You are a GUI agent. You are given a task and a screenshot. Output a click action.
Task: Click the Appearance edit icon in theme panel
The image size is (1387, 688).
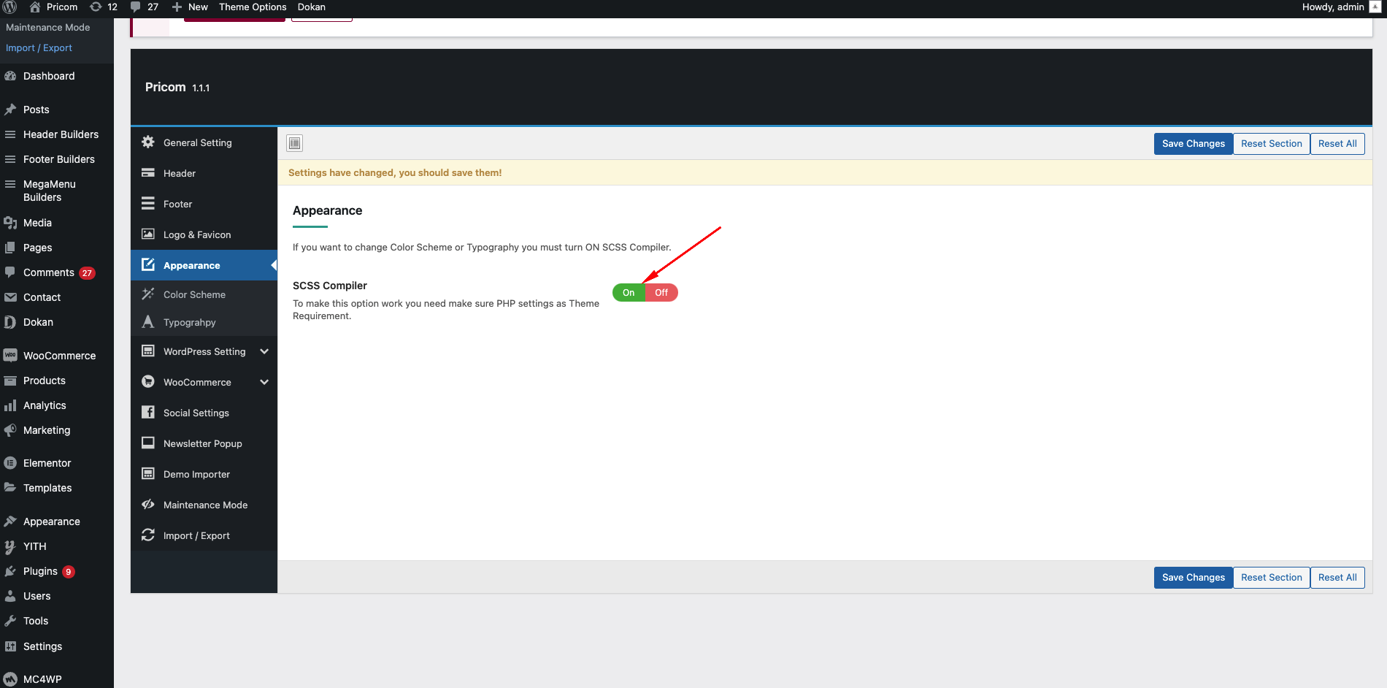pyautogui.click(x=148, y=264)
